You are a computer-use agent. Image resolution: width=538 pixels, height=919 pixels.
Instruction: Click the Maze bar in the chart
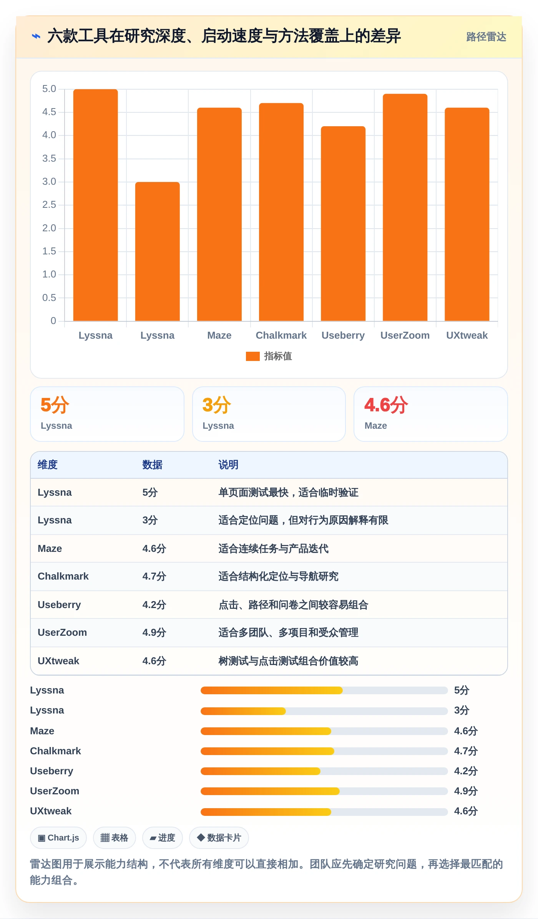[x=219, y=214]
